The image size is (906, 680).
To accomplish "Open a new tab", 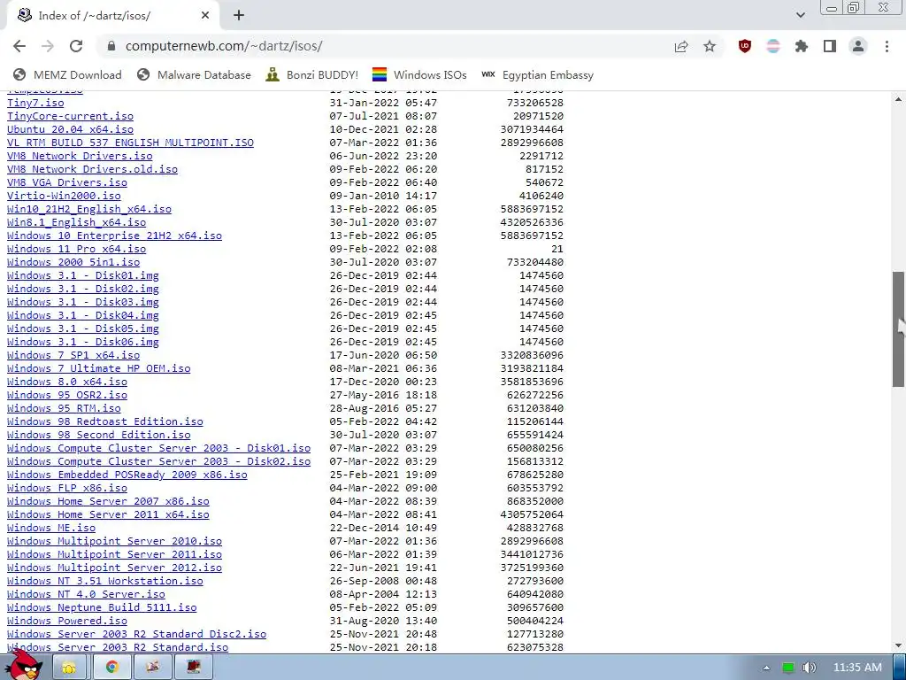I will [x=239, y=16].
